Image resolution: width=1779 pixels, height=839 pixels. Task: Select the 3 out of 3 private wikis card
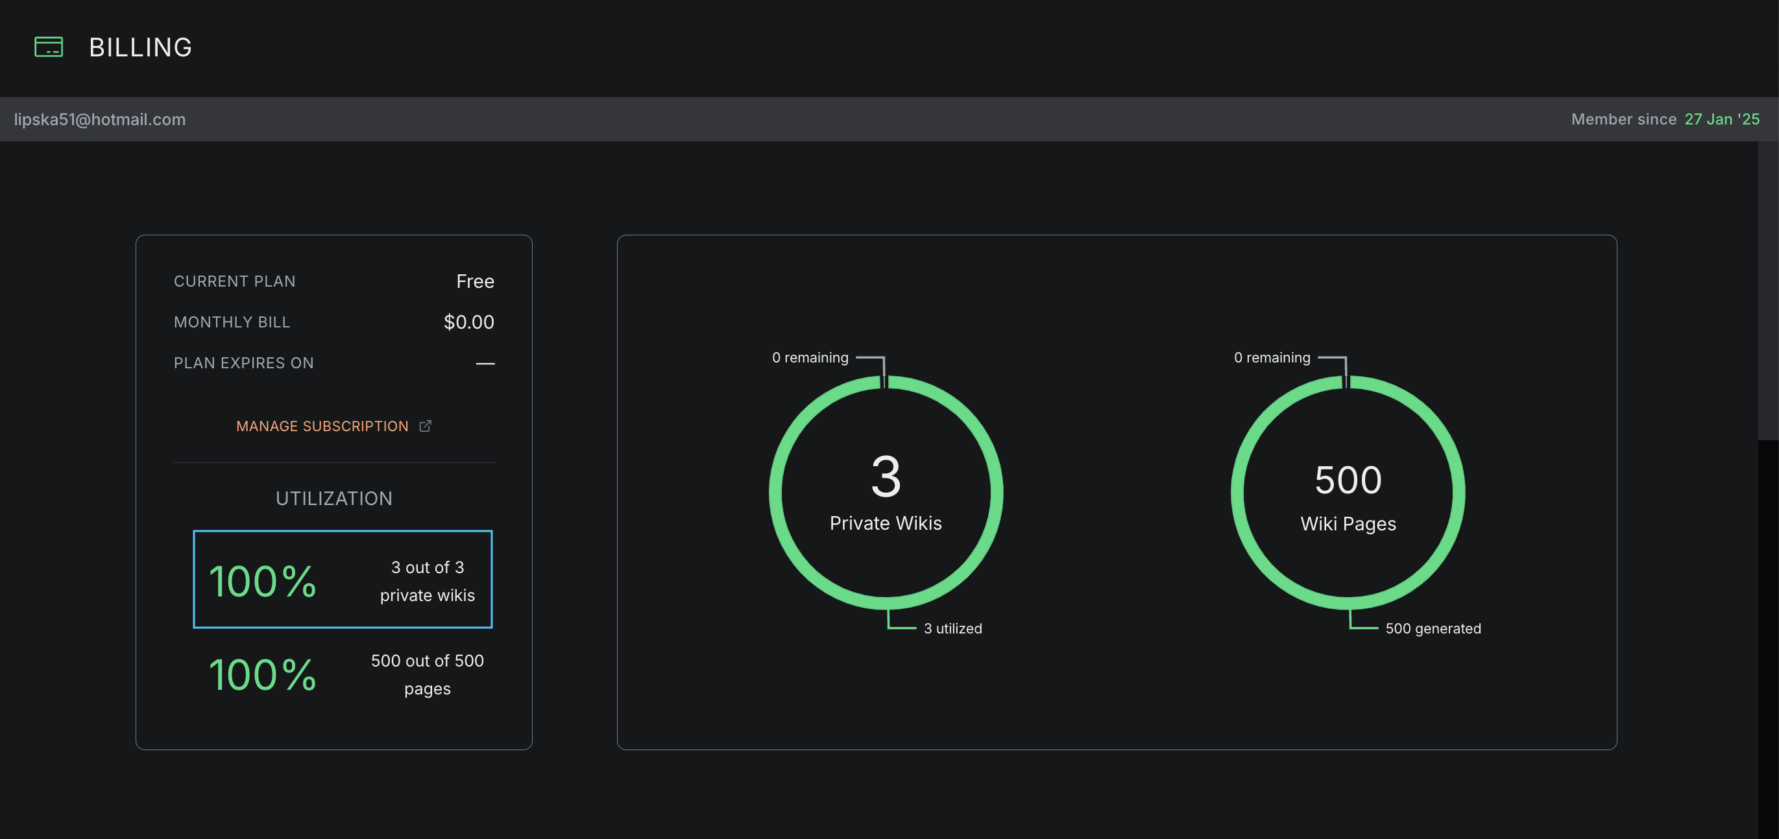click(x=343, y=580)
